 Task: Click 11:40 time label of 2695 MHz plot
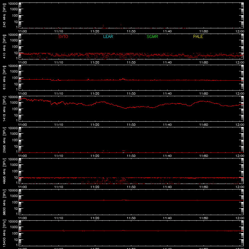[167, 156]
